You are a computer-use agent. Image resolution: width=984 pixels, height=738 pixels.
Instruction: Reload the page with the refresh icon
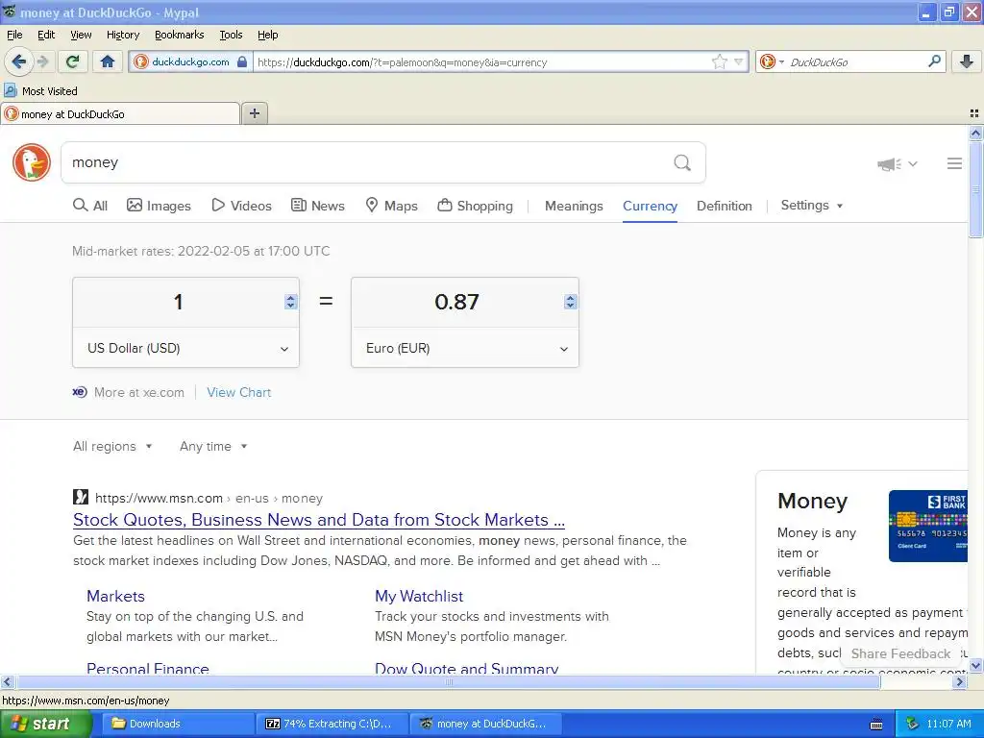click(73, 61)
